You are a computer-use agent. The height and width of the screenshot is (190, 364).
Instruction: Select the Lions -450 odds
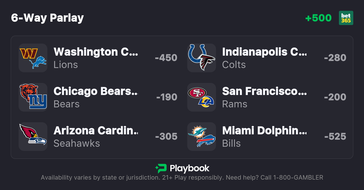pos(166,58)
